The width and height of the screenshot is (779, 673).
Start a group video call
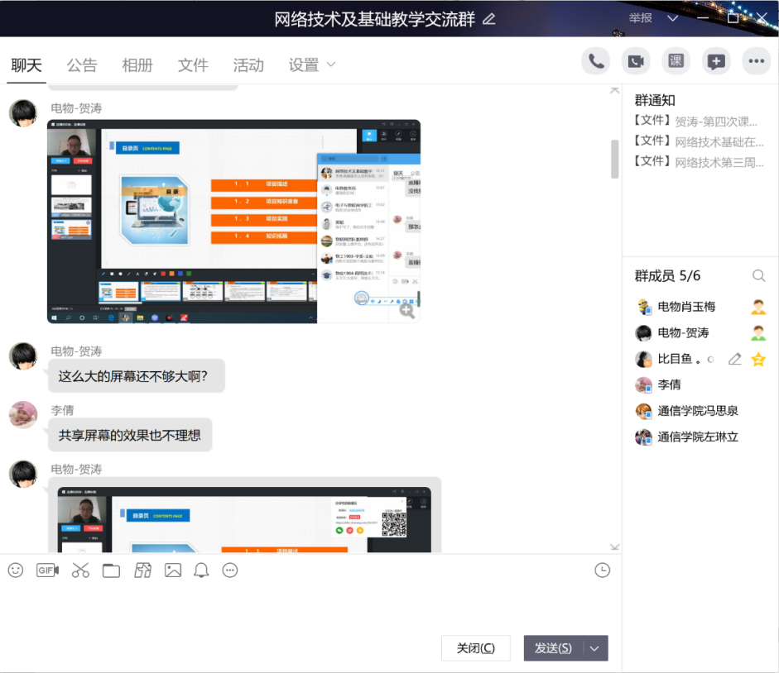(x=636, y=61)
